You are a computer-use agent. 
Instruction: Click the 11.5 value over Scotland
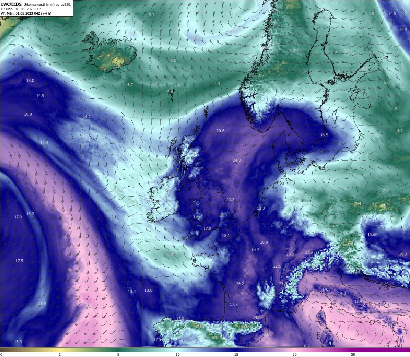pyautogui.click(x=192, y=176)
